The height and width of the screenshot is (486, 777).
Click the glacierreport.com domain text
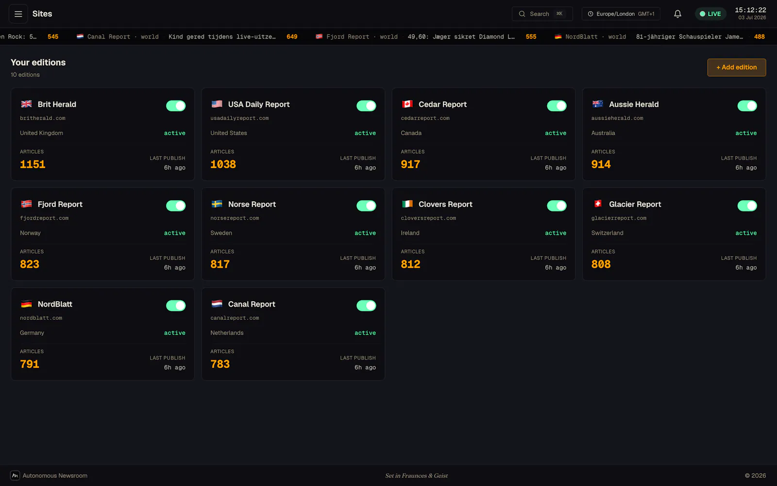pyautogui.click(x=619, y=218)
